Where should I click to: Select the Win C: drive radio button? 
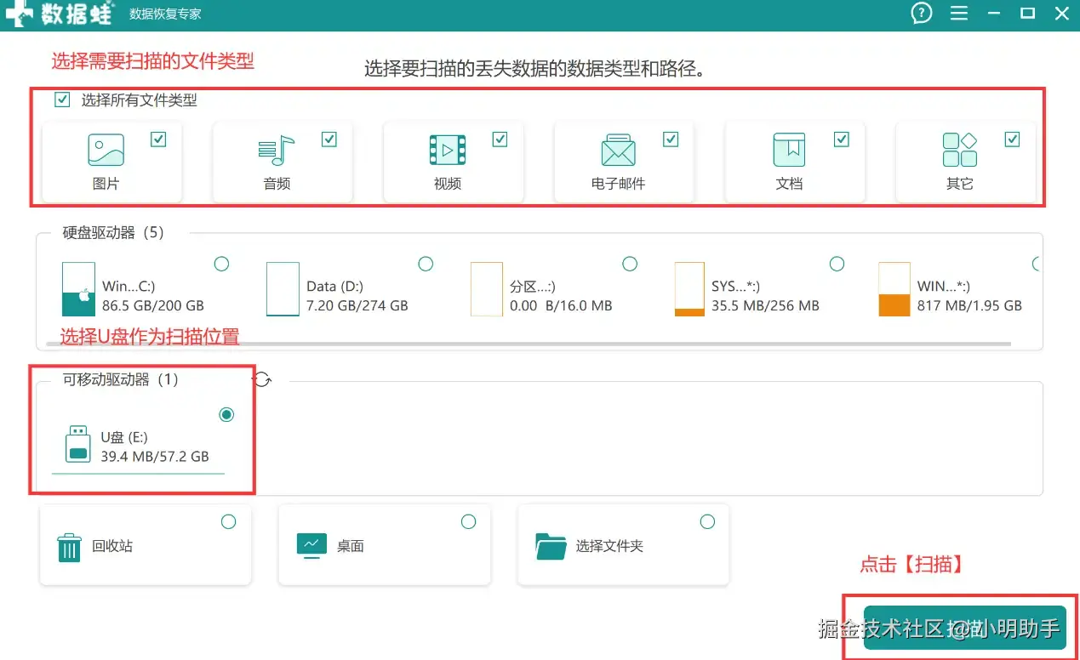(x=221, y=264)
